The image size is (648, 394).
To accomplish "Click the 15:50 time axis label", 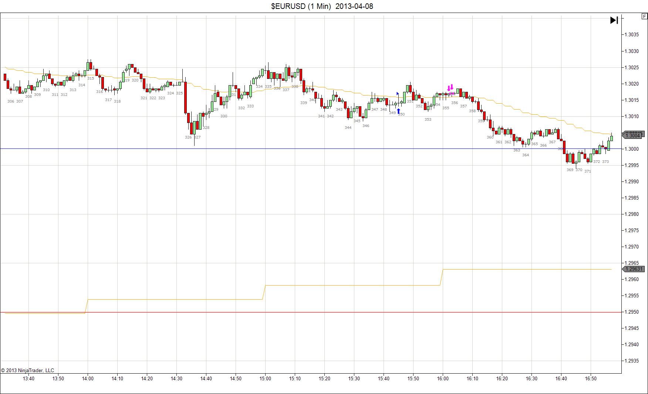I will coord(413,378).
